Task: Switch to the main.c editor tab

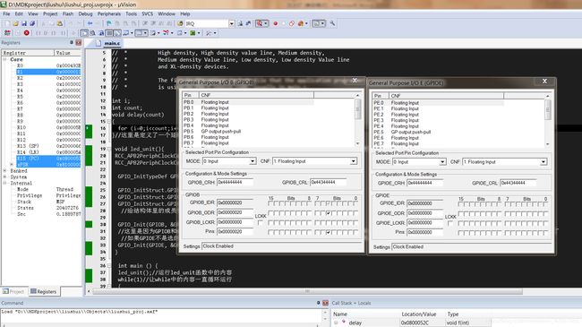Action: tap(112, 44)
